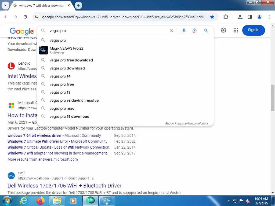Viewport: 275px width, 206px height.
Task: Open Google quick settings gear
Action: coord(223,30)
